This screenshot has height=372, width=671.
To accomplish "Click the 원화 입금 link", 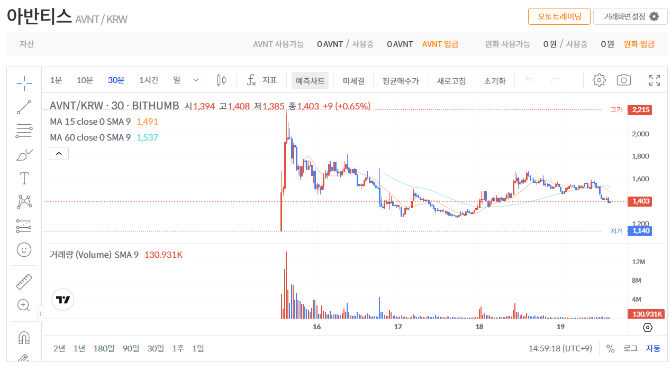I will tap(639, 44).
